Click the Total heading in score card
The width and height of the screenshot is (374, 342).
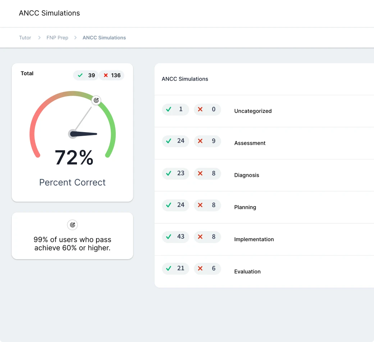pyautogui.click(x=27, y=73)
